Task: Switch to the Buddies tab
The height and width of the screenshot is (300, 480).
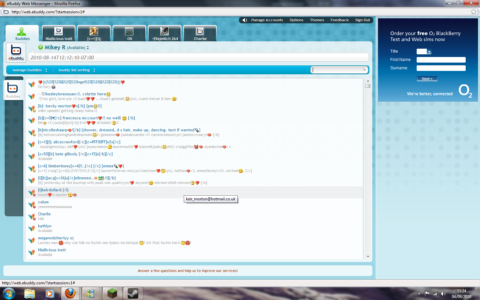Action: point(22,33)
